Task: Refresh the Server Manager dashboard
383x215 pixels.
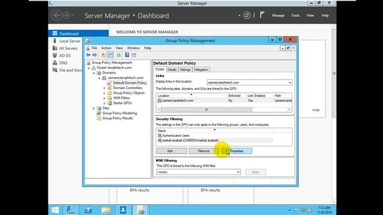Action: click(247, 16)
